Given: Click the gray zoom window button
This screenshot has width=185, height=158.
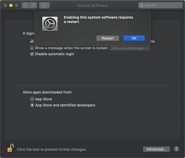Looking at the screenshot, I should click(x=16, y=5).
